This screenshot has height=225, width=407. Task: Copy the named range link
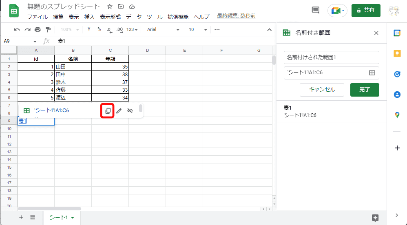[x=108, y=111]
